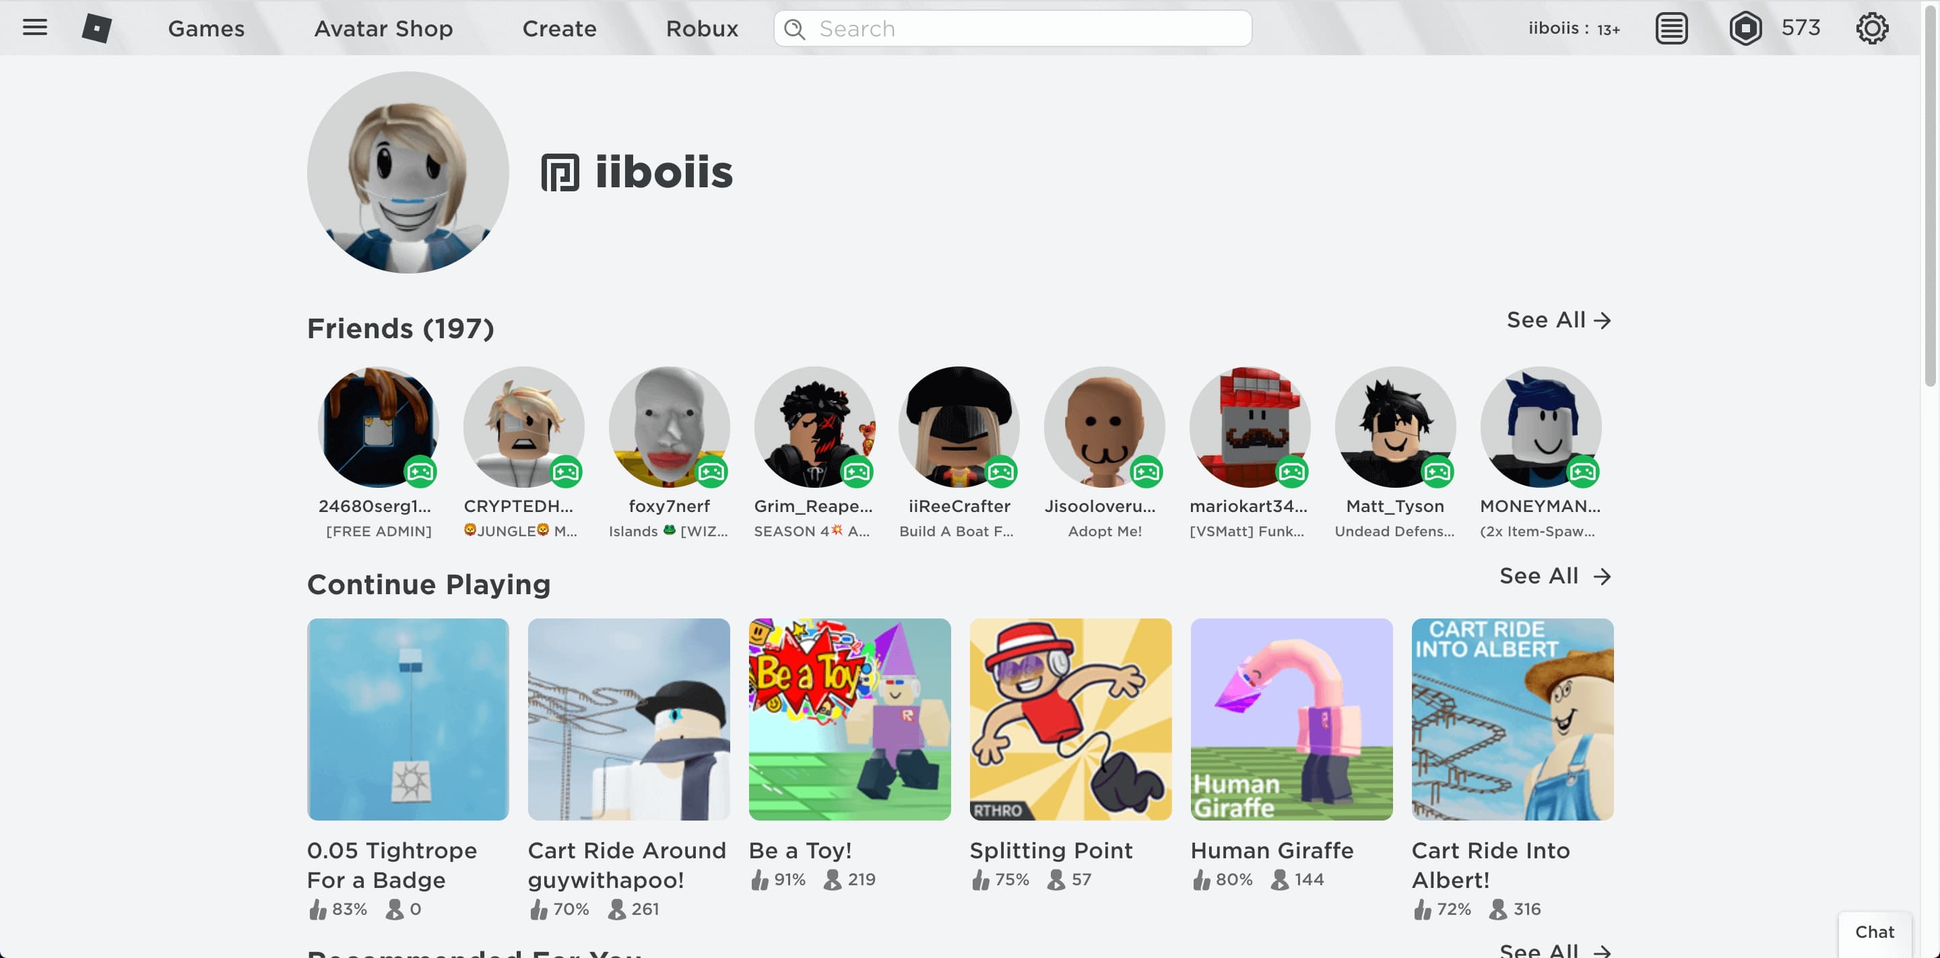Image resolution: width=1940 pixels, height=958 pixels.
Task: Open the hamburger navigation menu
Action: (34, 28)
